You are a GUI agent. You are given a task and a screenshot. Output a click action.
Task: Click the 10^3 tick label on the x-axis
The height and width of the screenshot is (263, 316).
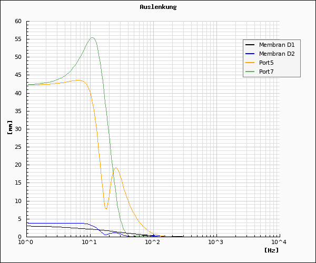(215, 242)
